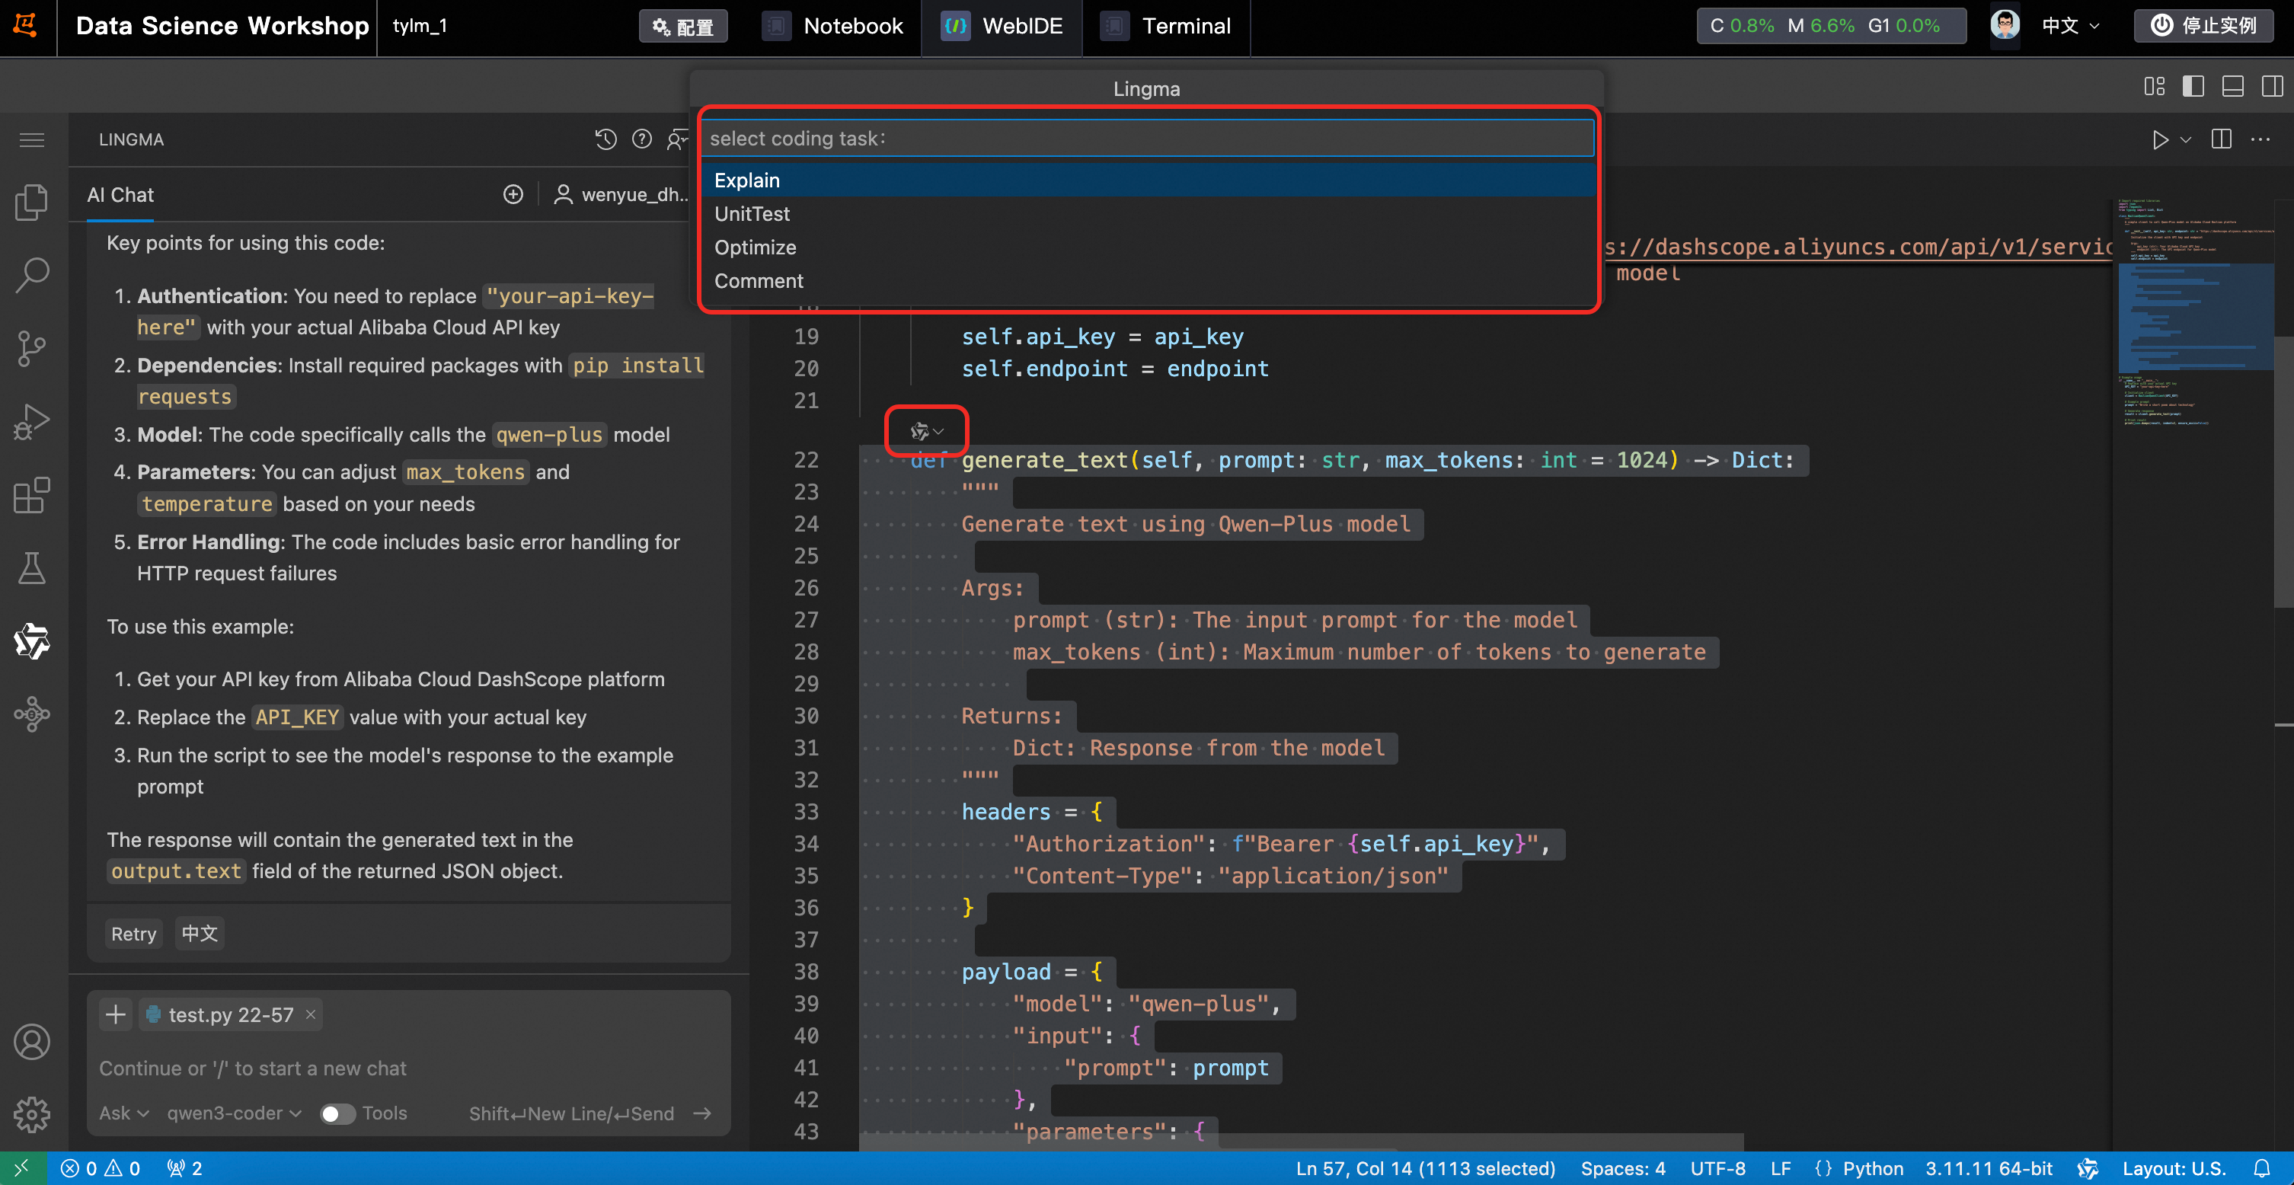Click the new chat plus icon
This screenshot has width=2294, height=1185.
pos(513,194)
